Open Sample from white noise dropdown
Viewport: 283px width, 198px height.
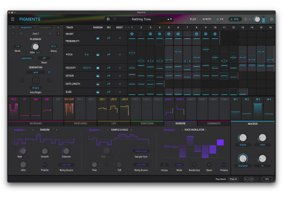pos(141,151)
